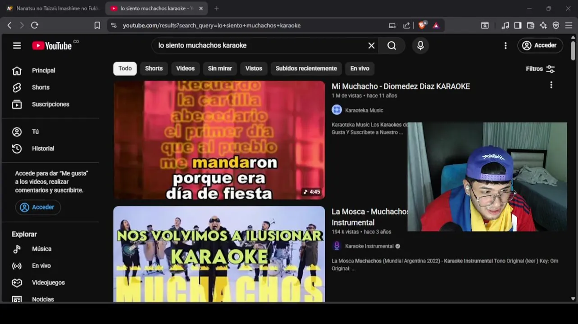Switch to the Nanatsu no Taizai browser tab
The width and height of the screenshot is (578, 324).
[x=53, y=9]
